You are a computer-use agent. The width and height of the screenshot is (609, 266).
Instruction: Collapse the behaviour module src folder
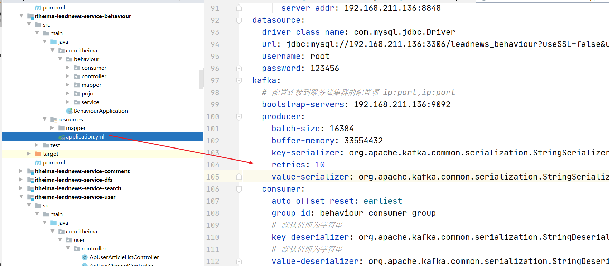[29, 24]
